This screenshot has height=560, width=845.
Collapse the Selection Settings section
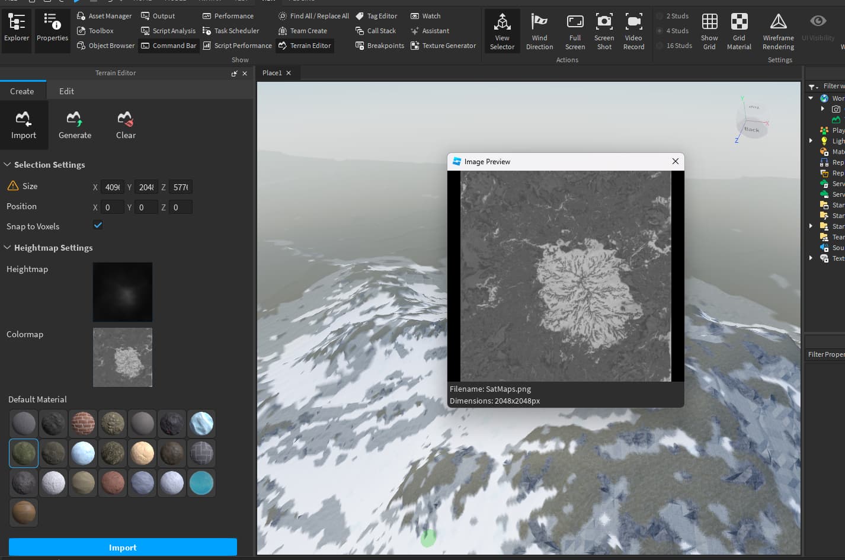click(7, 165)
